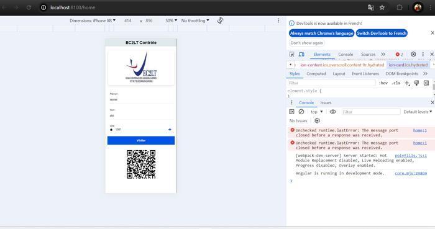Image resolution: width=435 pixels, height=229 pixels.
Task: Click the QR code image
Action: 141,164
